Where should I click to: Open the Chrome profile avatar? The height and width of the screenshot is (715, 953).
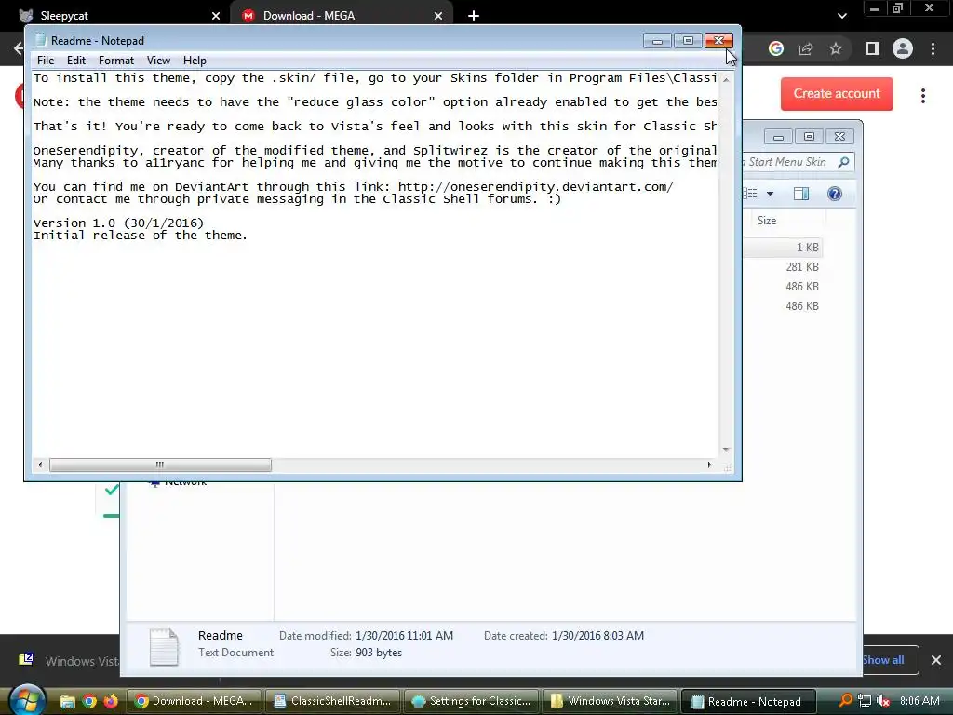903,48
